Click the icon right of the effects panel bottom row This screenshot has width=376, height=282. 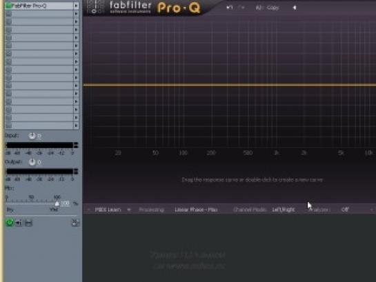75,223
